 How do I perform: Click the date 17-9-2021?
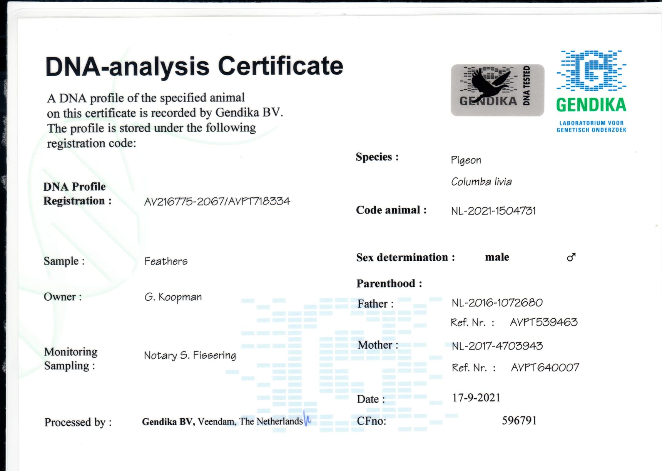click(x=476, y=398)
